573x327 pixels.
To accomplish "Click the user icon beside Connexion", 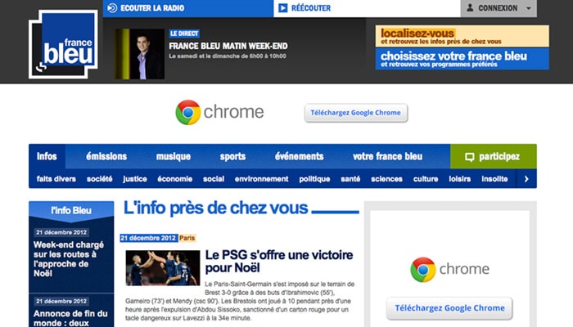I will pos(471,7).
